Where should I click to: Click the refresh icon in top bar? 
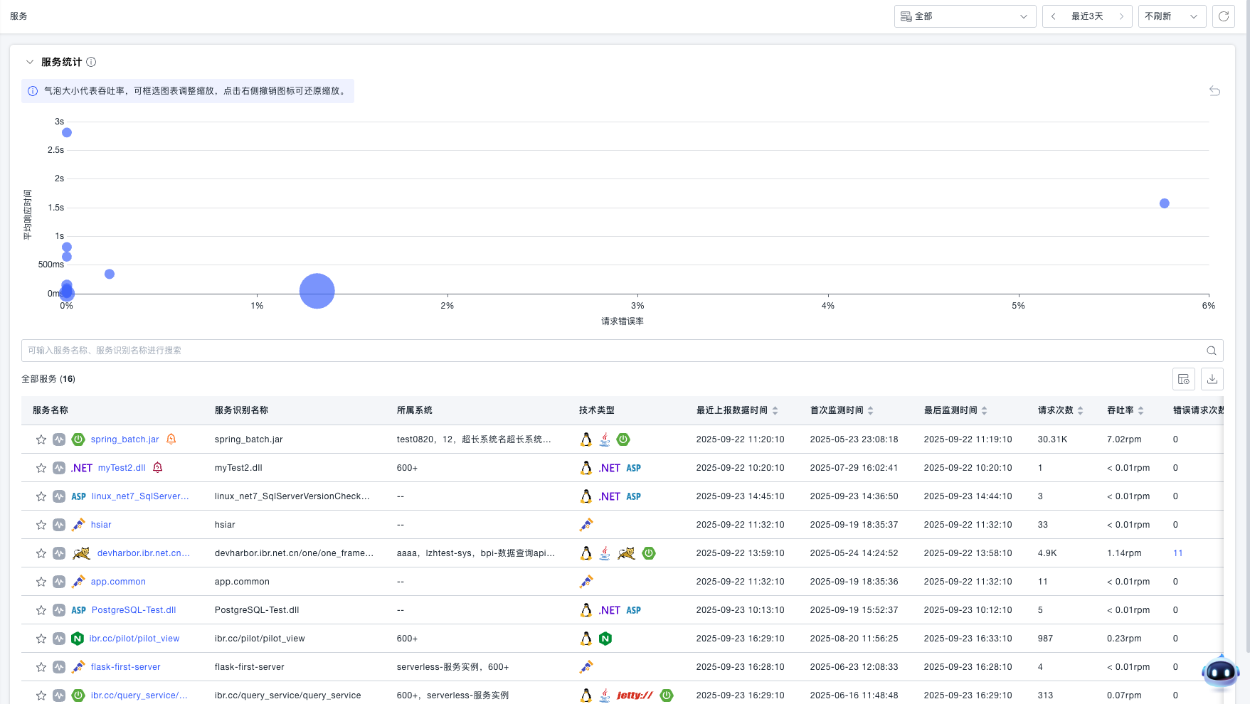1224,16
